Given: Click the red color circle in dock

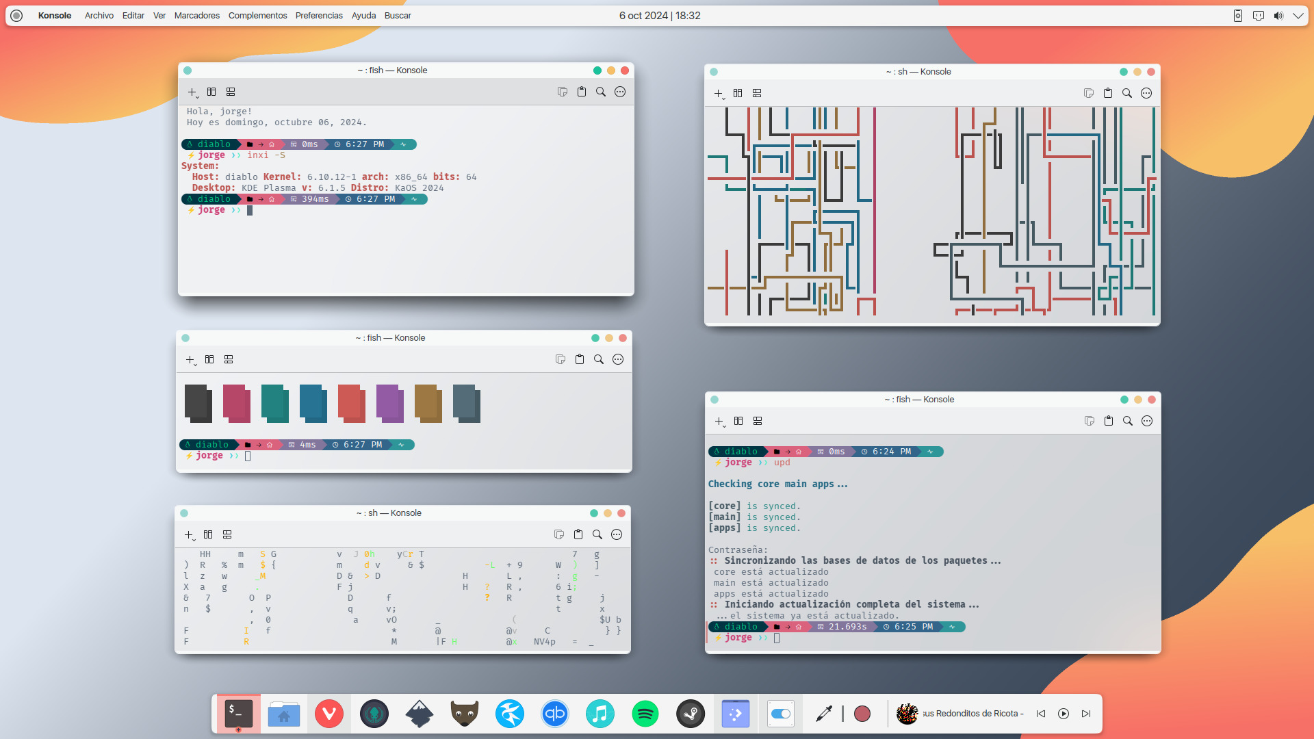Looking at the screenshot, I should click(x=862, y=714).
